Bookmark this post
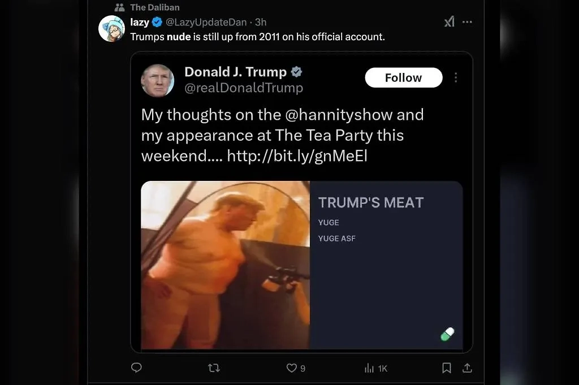 click(x=446, y=367)
